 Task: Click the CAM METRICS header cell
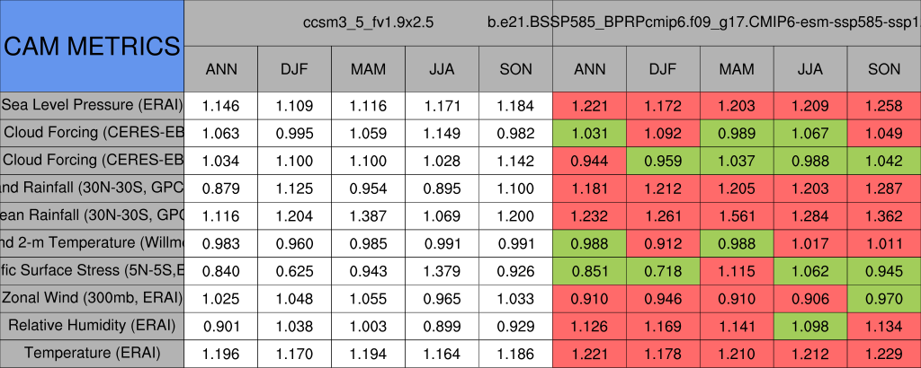click(92, 46)
